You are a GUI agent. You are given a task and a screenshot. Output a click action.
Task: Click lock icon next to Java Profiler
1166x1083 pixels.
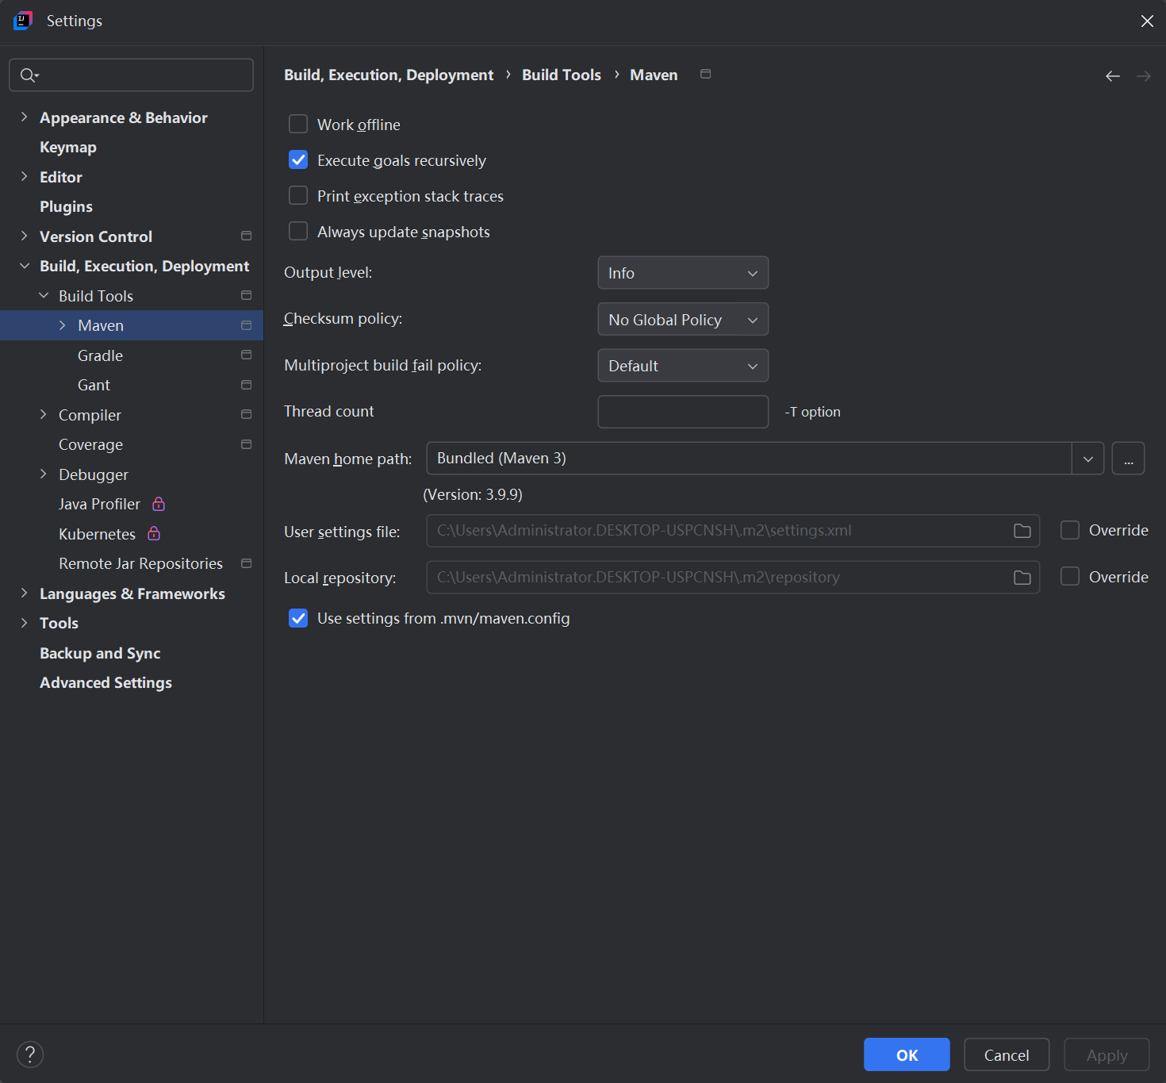pyautogui.click(x=159, y=504)
